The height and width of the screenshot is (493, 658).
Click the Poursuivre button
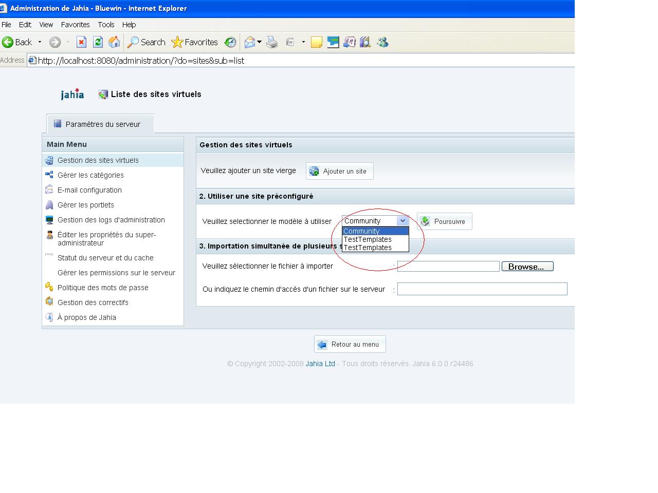click(x=444, y=221)
